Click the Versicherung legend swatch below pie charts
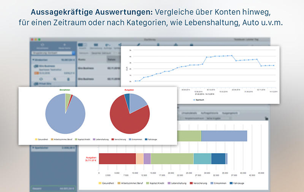 click(112, 139)
